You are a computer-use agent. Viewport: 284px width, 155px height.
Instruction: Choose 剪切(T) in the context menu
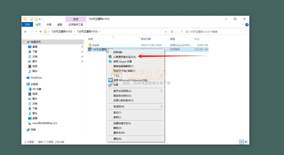coord(136,113)
